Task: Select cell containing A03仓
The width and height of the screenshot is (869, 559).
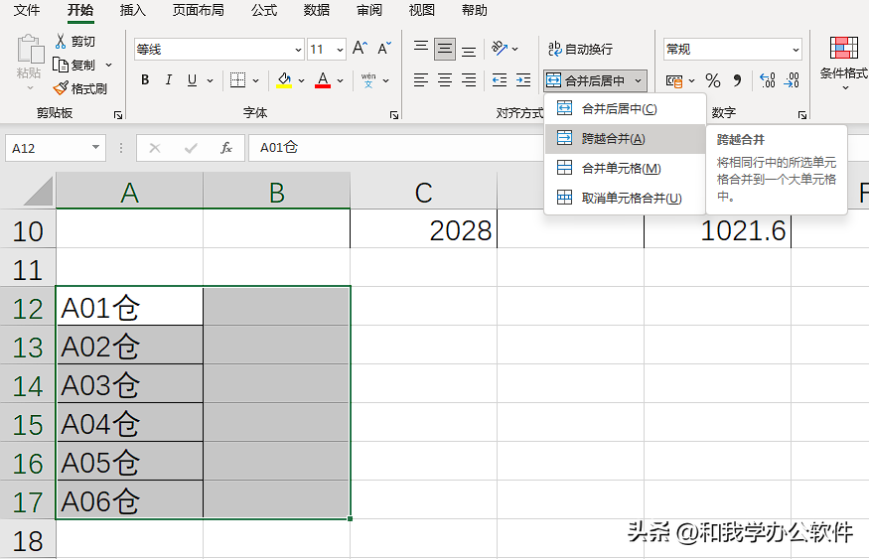Action: click(x=130, y=383)
